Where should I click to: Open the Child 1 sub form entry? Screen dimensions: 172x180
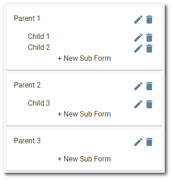coord(39,36)
